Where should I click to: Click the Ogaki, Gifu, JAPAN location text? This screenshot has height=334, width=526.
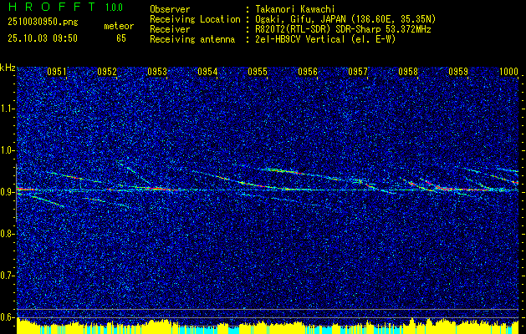click(x=345, y=19)
